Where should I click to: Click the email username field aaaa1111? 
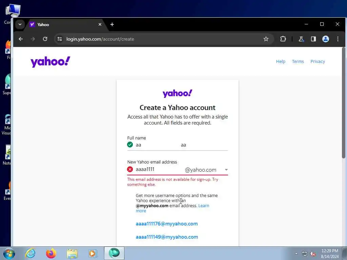pos(159,169)
